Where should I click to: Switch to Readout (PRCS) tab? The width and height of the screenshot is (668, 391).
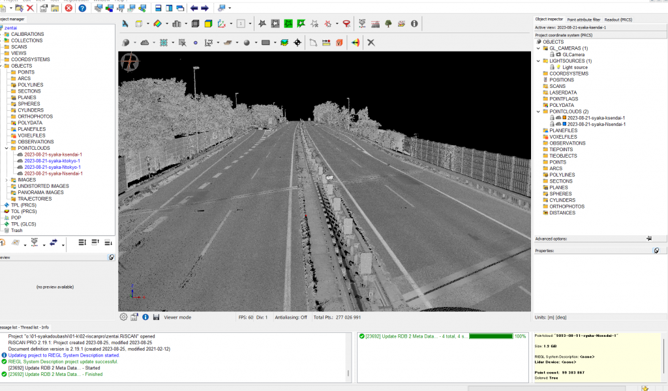click(618, 20)
